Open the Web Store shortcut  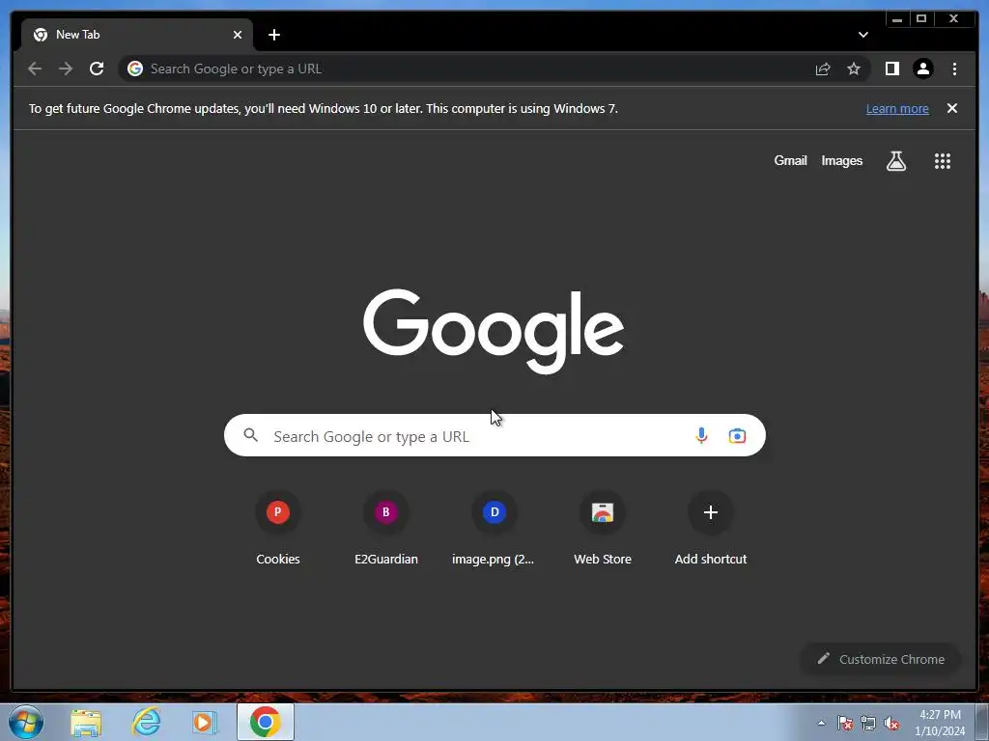click(x=603, y=530)
